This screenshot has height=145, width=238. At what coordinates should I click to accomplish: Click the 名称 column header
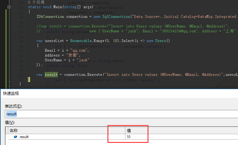(14, 130)
